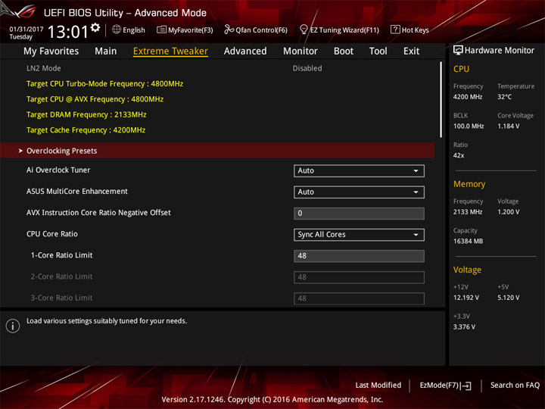Viewport: 545px width, 409px height.
Task: Click the 2-Core Ratio Limit field
Action: (359, 277)
